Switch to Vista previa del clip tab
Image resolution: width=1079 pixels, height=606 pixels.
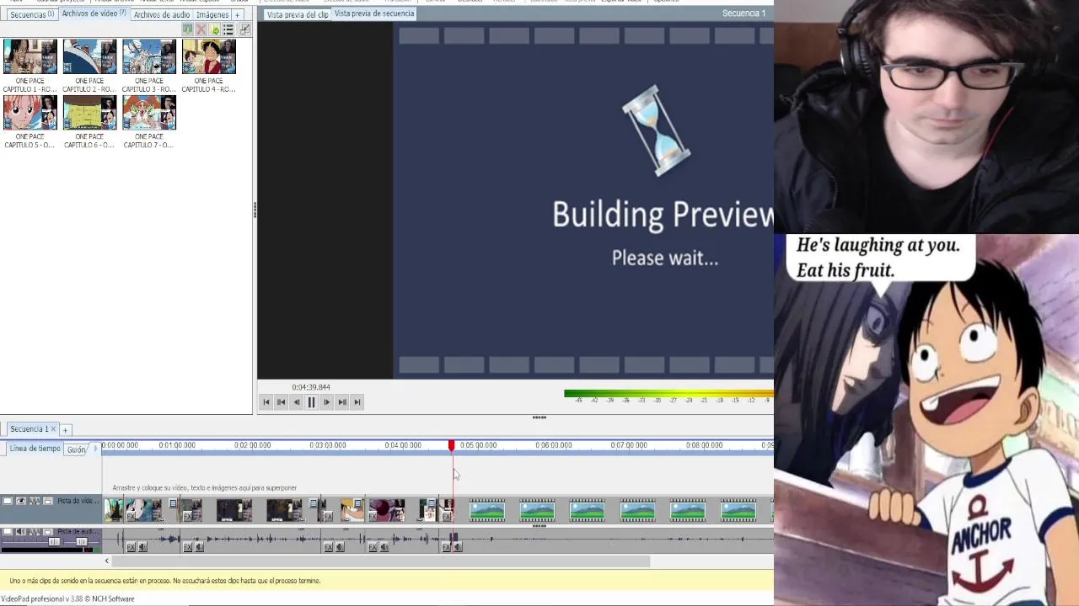pos(298,14)
